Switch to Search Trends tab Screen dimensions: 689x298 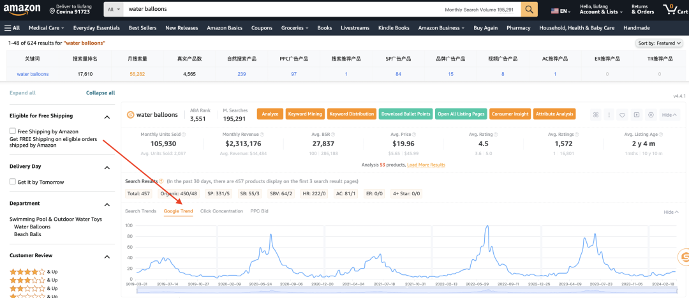(140, 211)
